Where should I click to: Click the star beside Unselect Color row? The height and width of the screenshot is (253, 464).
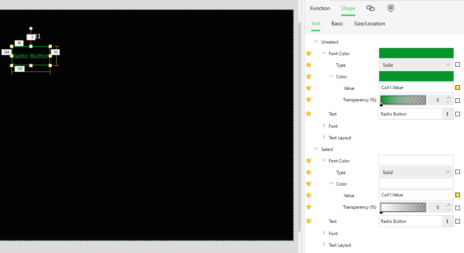[x=309, y=76]
